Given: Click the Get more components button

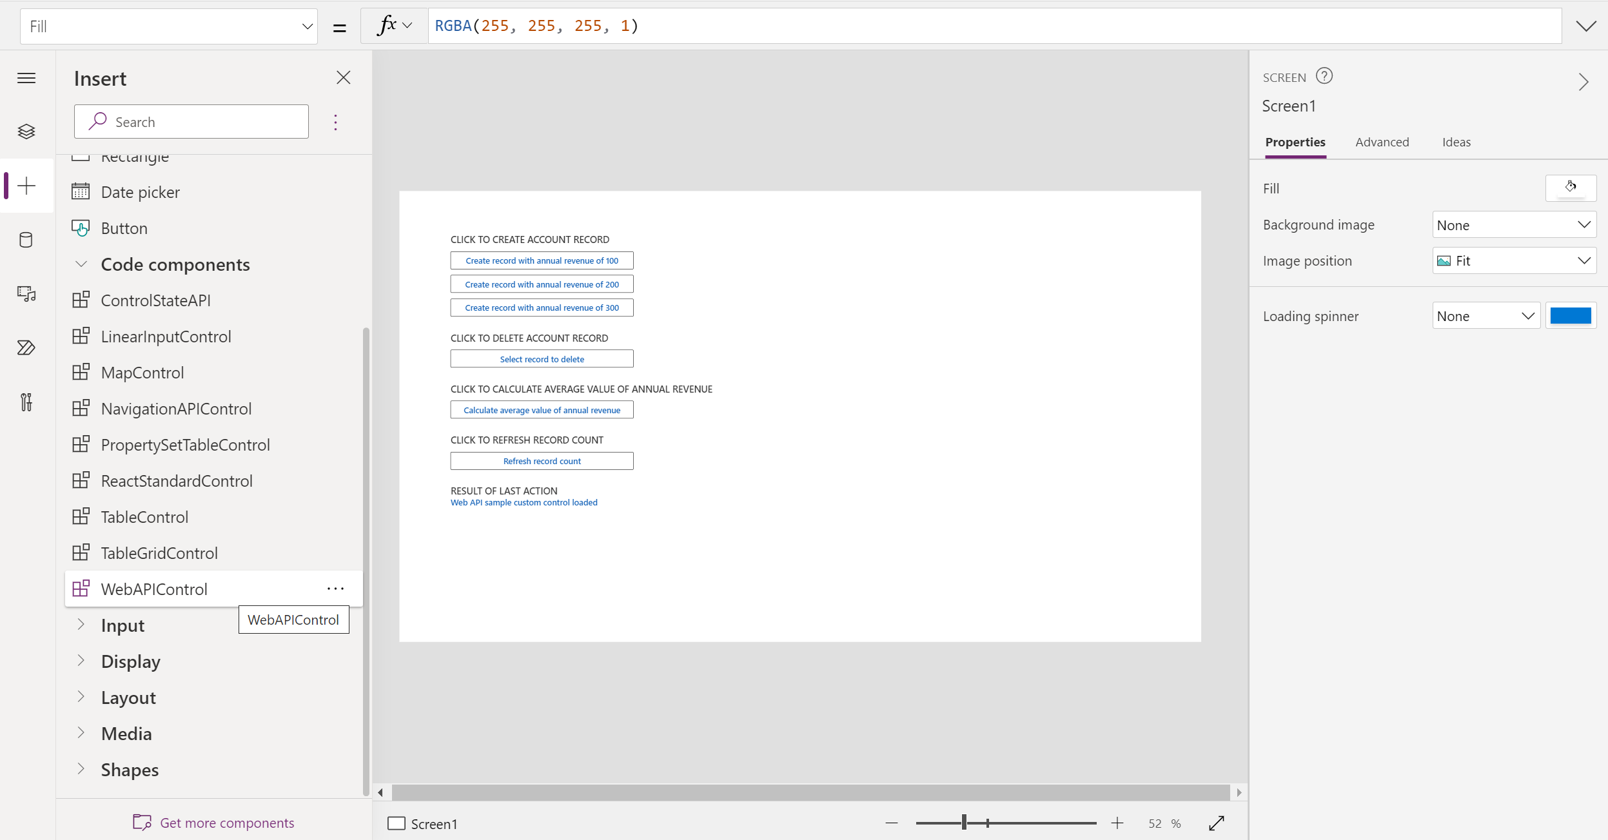Looking at the screenshot, I should [213, 822].
